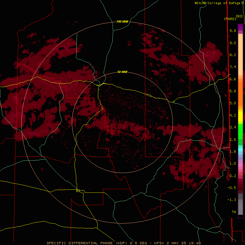Image resolution: width=245 pixels, height=245 pixels.
Task: Click the -0.5 scale value
Action: click(232, 188)
